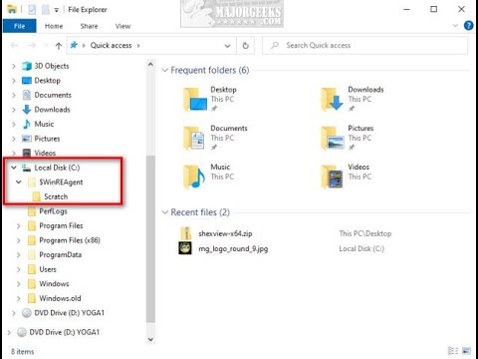Select Music in the navigation pane

44,124
